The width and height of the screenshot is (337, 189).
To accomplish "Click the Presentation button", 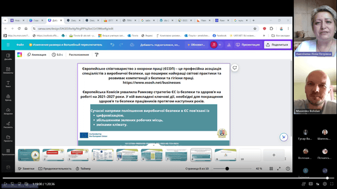I will (248, 45).
